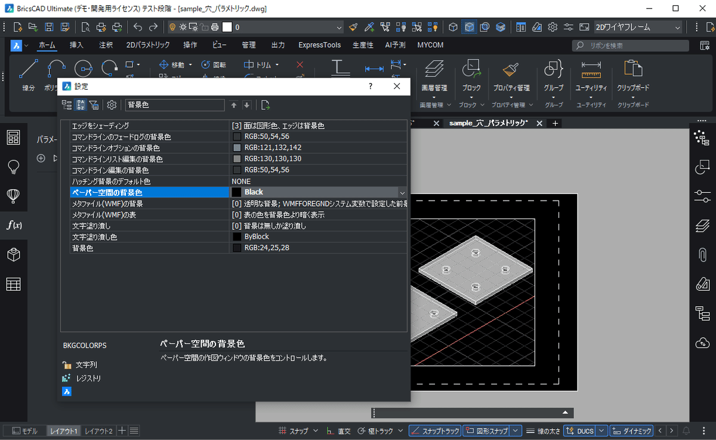Click the Properties management (プロパティ管理) brush icon
Image resolution: width=716 pixels, height=440 pixels.
tap(511, 70)
